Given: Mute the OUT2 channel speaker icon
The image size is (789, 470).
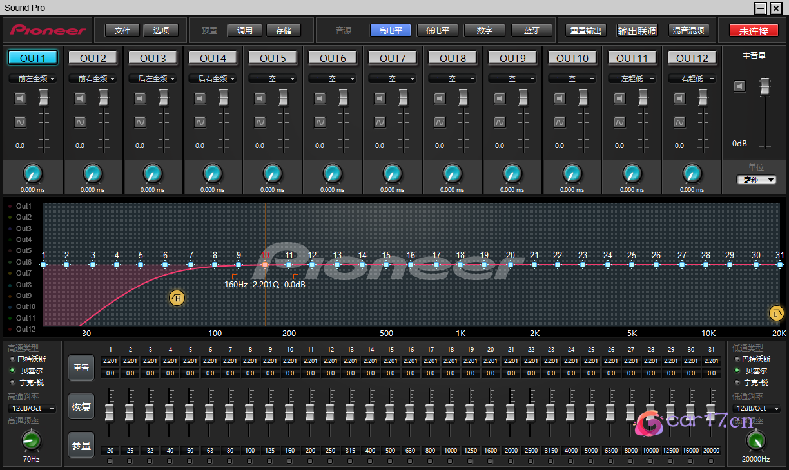Looking at the screenshot, I should (x=80, y=99).
